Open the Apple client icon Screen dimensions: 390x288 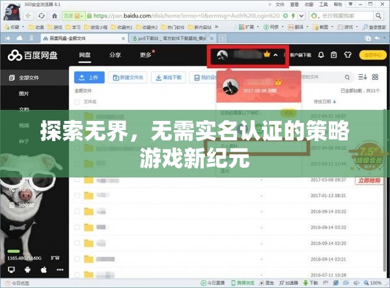tap(44, 270)
